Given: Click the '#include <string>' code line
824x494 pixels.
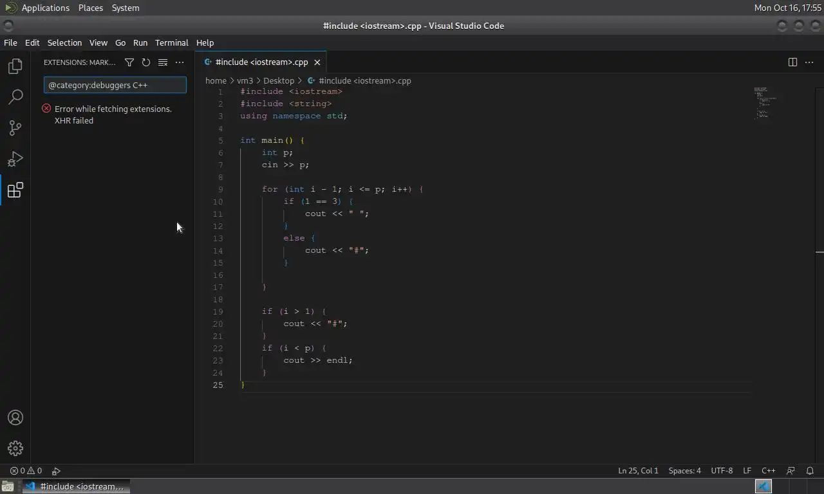Looking at the screenshot, I should click(x=286, y=104).
